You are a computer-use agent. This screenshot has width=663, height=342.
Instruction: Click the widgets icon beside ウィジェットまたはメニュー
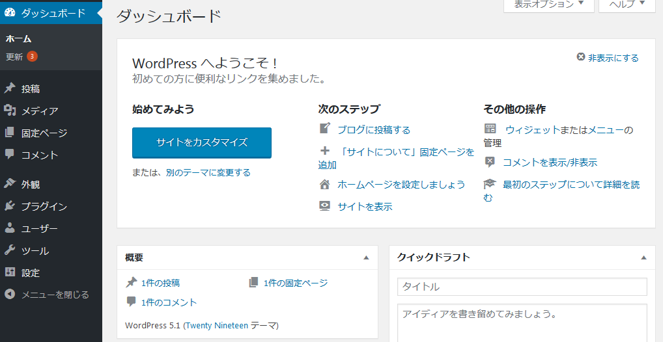pos(490,129)
